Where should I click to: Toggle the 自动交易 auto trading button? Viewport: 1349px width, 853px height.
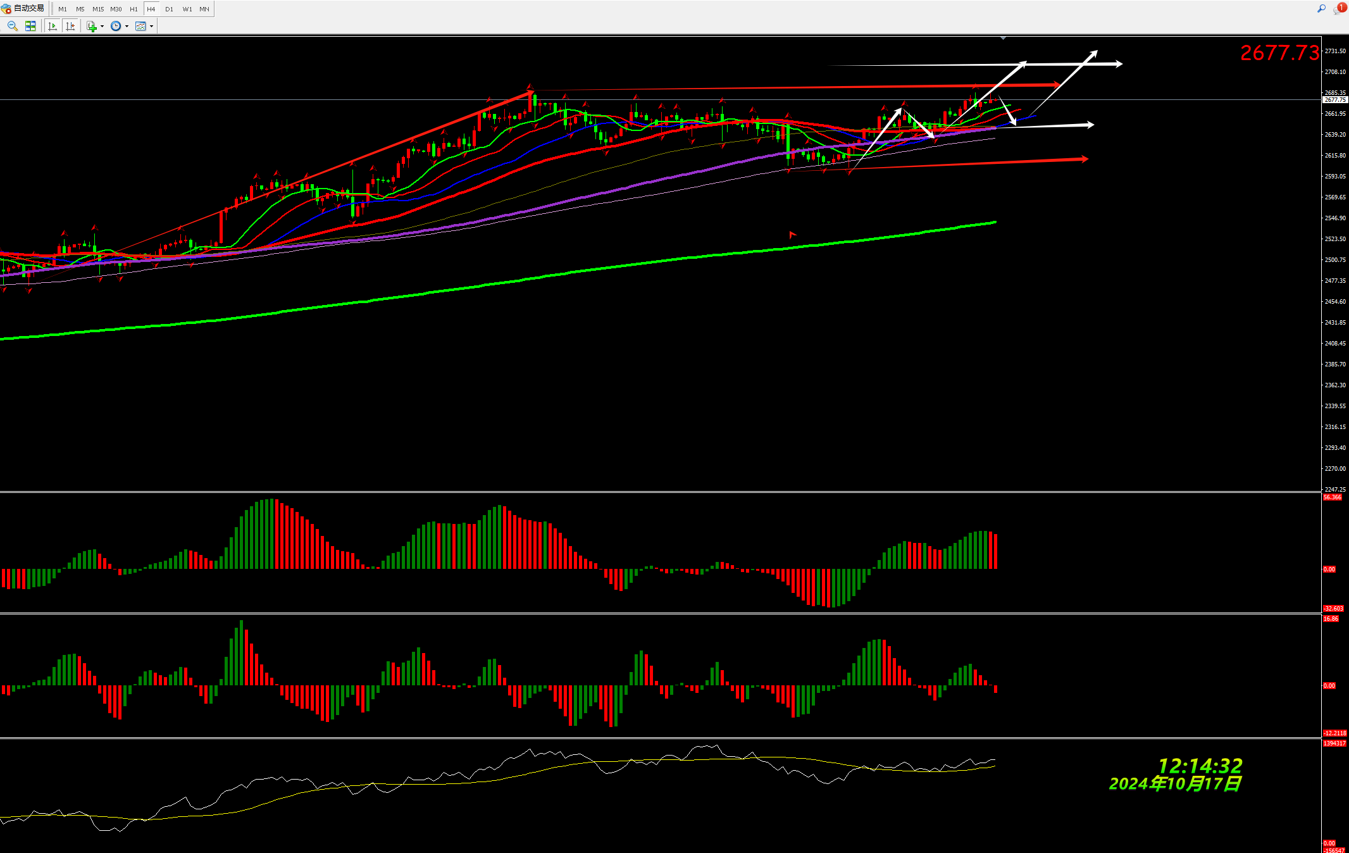(23, 9)
